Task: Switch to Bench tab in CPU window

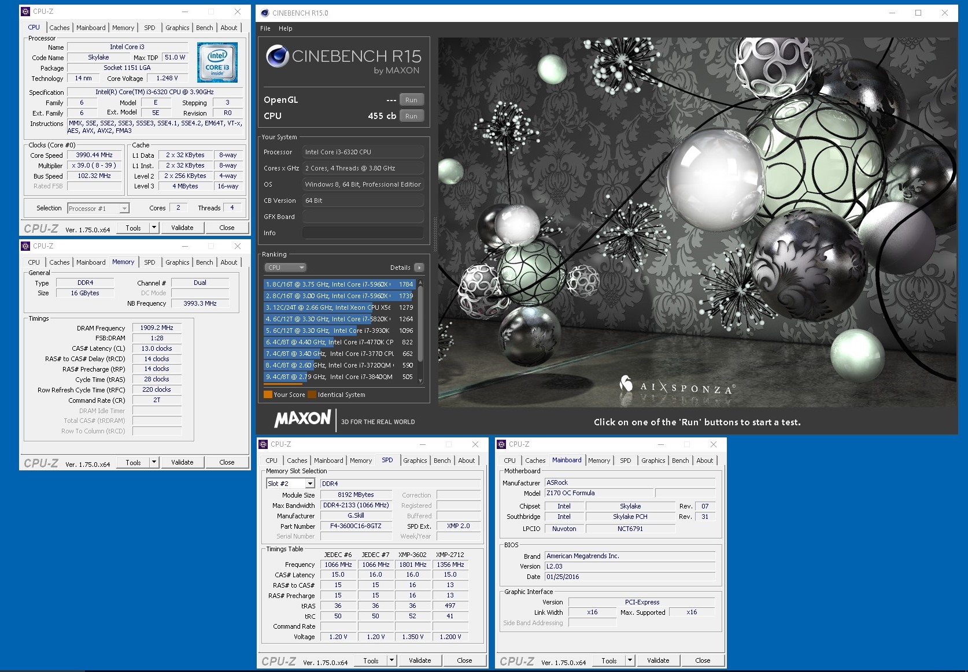Action: point(204,28)
